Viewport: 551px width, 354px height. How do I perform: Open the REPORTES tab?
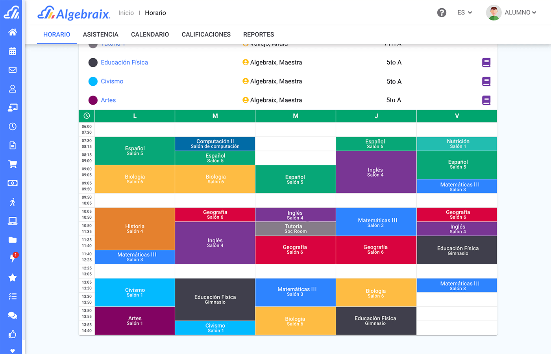tap(259, 34)
